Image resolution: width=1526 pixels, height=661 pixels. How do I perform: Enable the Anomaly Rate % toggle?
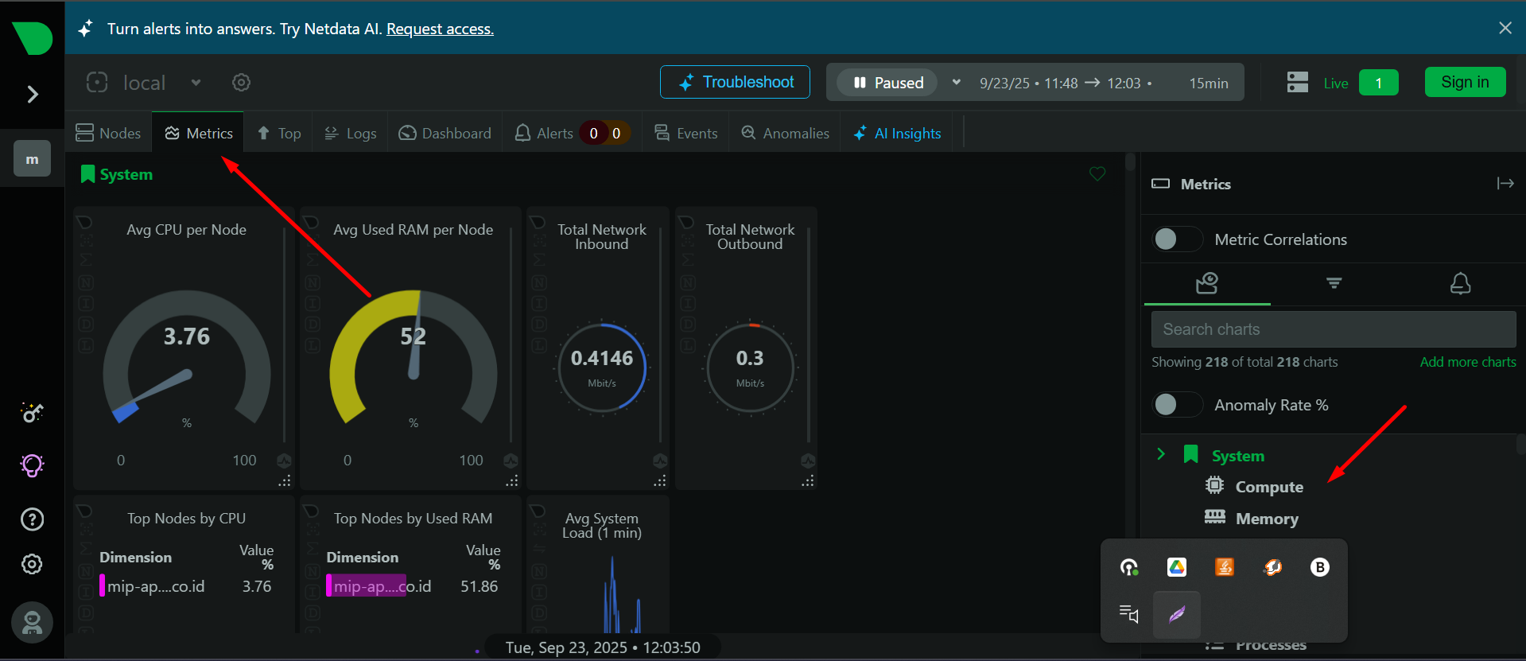1177,405
